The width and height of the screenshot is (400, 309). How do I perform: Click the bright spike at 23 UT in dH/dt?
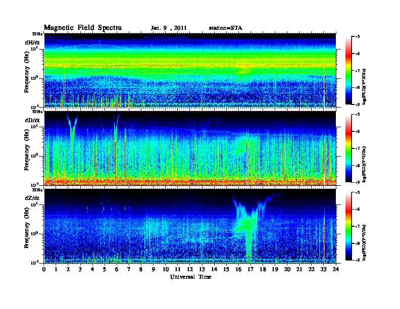click(x=324, y=88)
